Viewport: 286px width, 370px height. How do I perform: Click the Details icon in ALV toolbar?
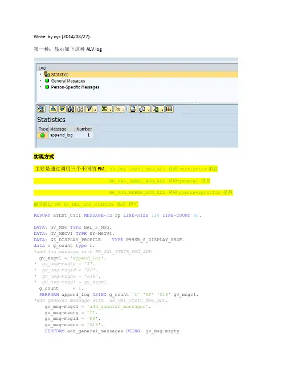point(41,109)
